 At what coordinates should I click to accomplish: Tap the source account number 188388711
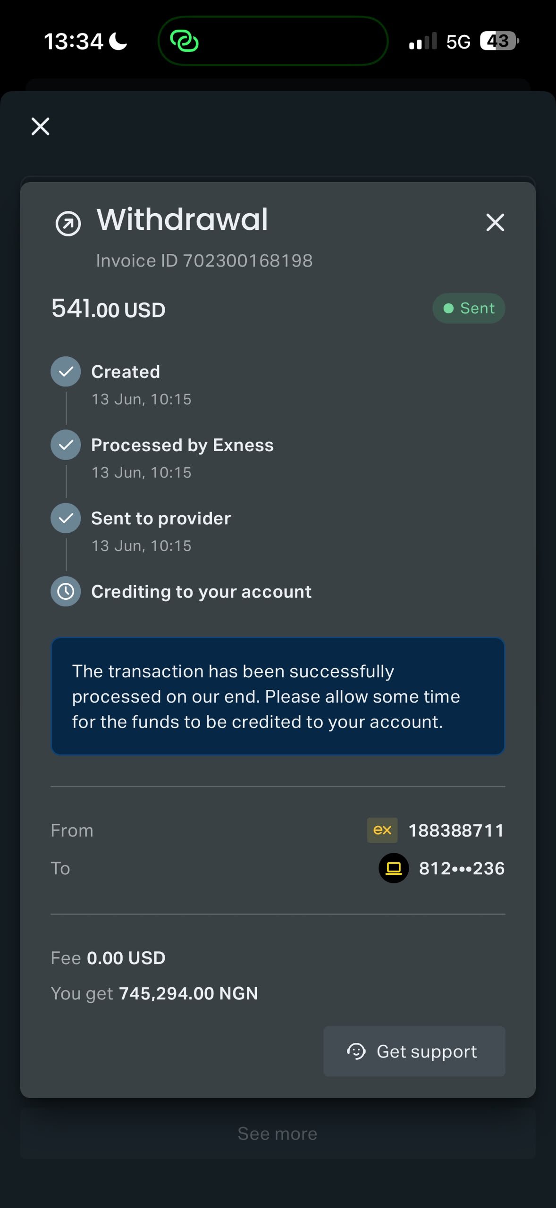coord(456,830)
